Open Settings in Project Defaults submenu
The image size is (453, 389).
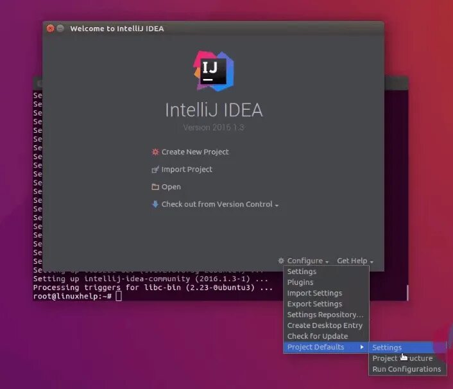tap(407, 347)
